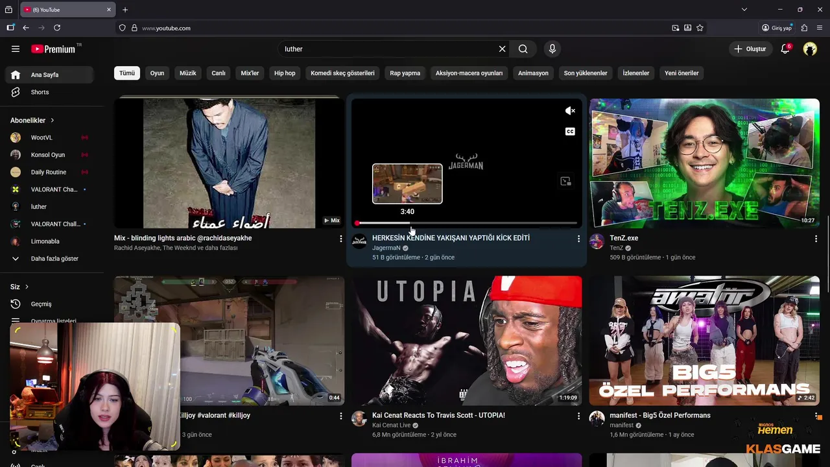Open the JagermaN channel avatar
The image size is (830, 467).
click(x=359, y=242)
